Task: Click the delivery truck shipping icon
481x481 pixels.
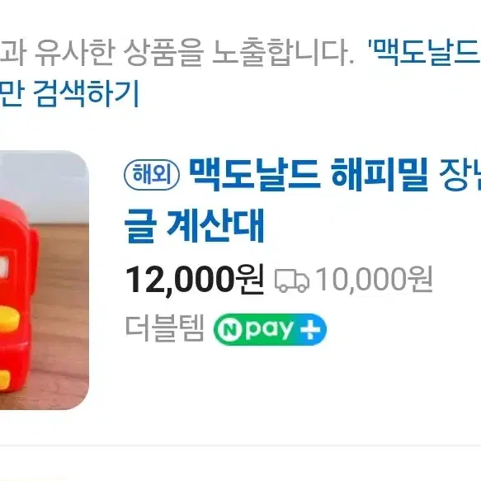Action: [x=292, y=280]
